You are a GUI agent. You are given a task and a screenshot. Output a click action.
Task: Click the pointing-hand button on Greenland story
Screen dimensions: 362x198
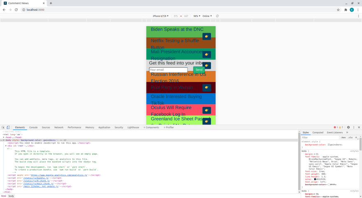207,121
